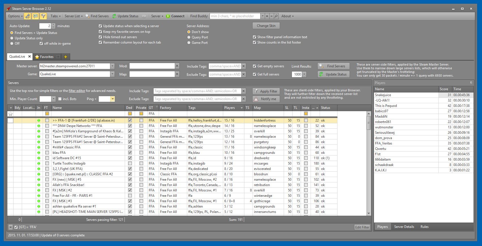The image size is (482, 246).
Task: Click the Apply Filter button
Action: [x=266, y=91]
